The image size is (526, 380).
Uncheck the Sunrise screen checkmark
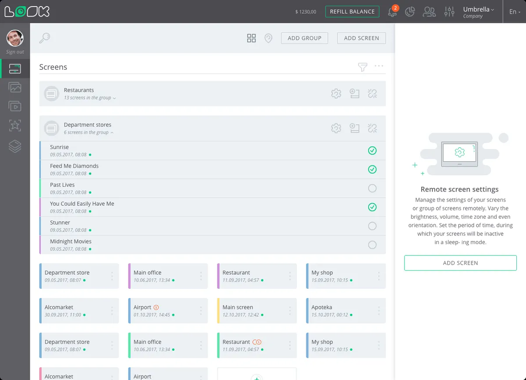tap(372, 150)
